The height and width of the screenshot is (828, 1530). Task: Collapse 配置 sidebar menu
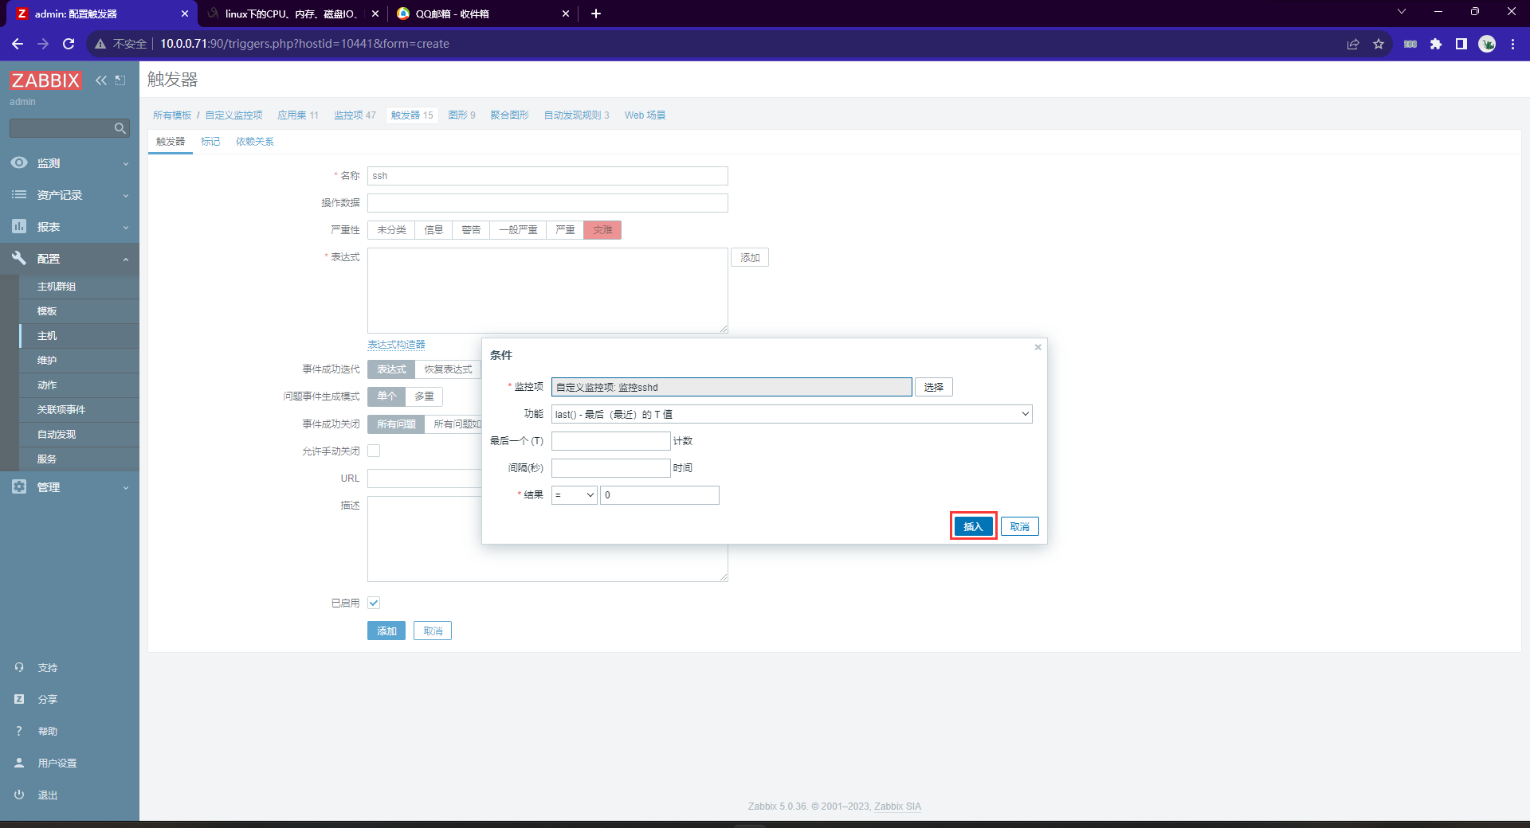click(x=69, y=259)
